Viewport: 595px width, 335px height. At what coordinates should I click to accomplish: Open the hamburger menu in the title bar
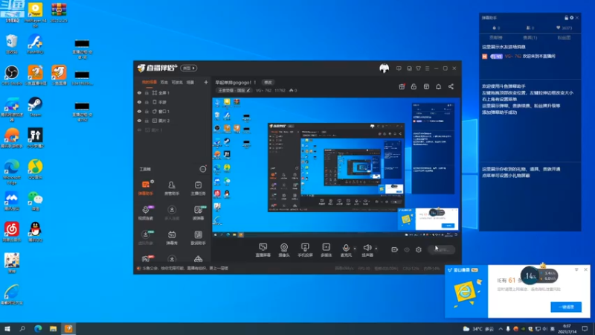427,68
